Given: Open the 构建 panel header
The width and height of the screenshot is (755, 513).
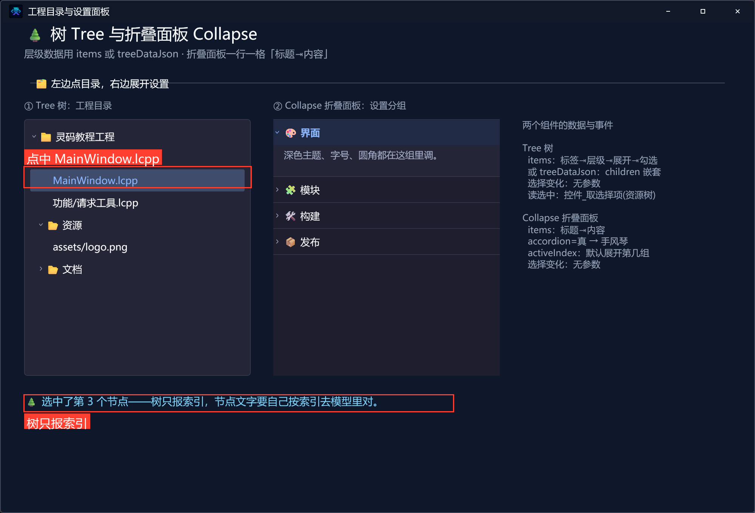Looking at the screenshot, I should 387,216.
